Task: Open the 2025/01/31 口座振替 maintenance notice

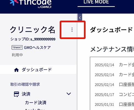Action: point(114,105)
